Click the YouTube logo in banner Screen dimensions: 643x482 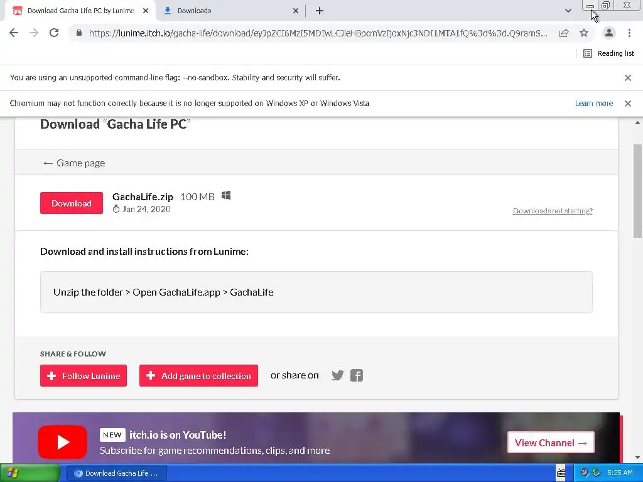click(x=62, y=442)
